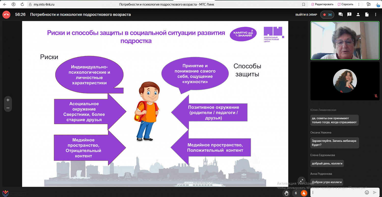Click the elapsed timer 56:26
The height and width of the screenshot is (197, 382).
(20, 14)
